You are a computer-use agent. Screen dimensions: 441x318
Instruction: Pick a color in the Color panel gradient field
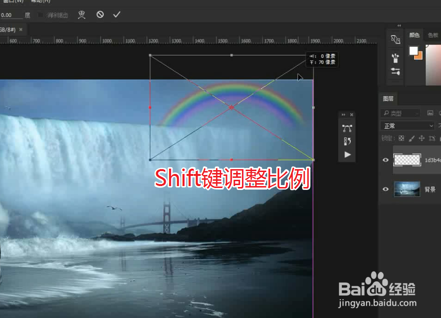(433, 65)
